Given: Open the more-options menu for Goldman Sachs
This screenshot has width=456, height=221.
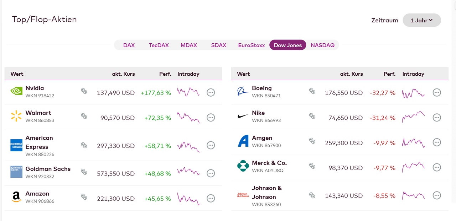Looking at the screenshot, I should tap(211, 173).
